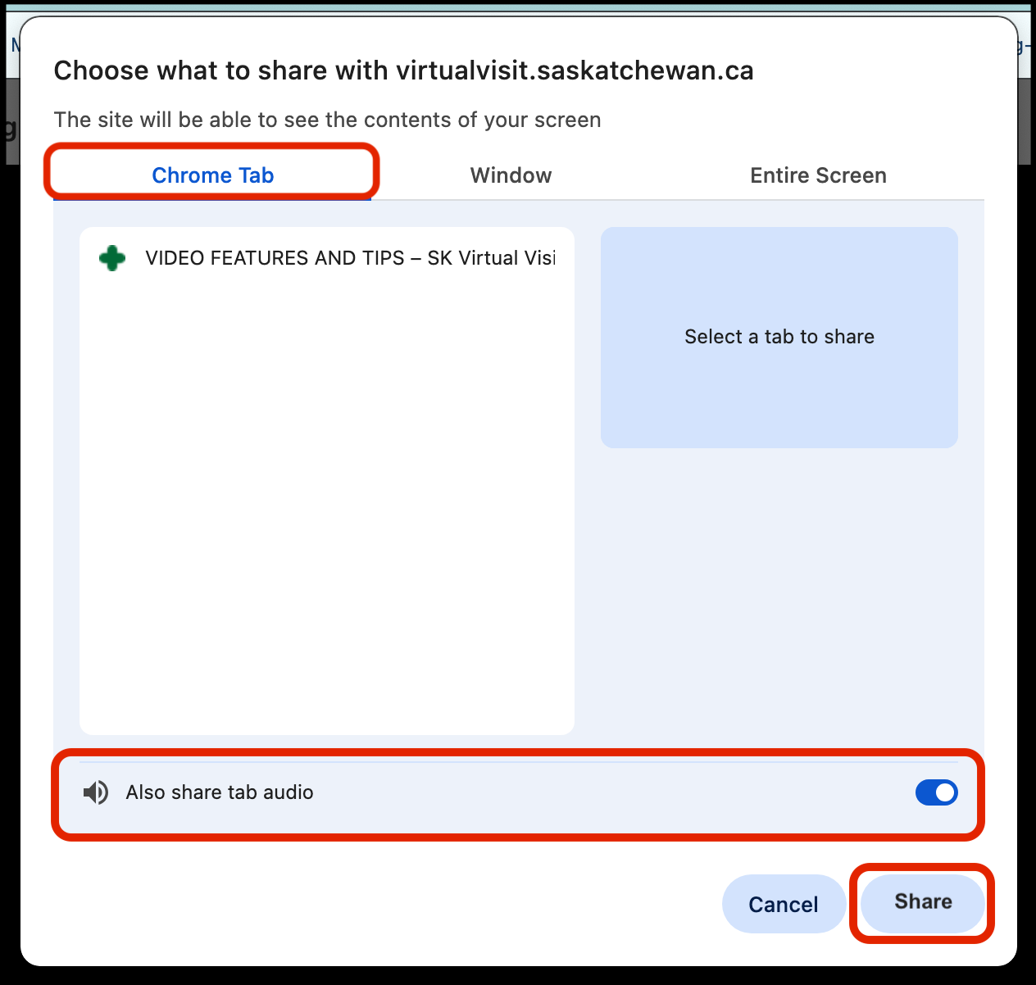Click the dialog heading mentioning virtualvisit.saskatchewan.ca
The image size is (1036, 985).
point(403,70)
